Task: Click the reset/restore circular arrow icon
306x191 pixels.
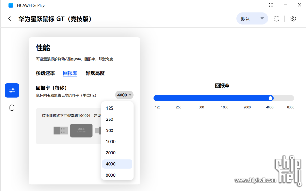Action: [x=276, y=19]
